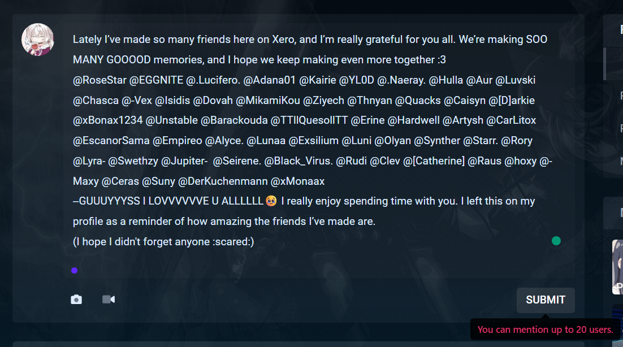Place cursor on the @EscanorSama mention
Screen dimensions: 623x347
(111, 141)
